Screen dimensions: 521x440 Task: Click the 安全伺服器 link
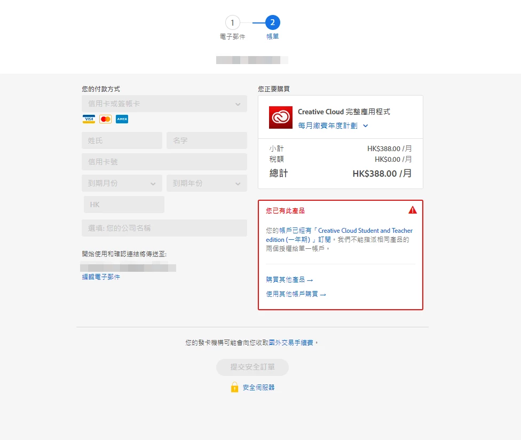coord(258,388)
